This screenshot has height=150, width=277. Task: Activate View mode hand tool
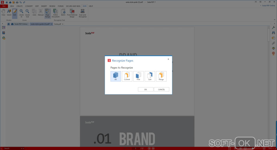point(3,12)
